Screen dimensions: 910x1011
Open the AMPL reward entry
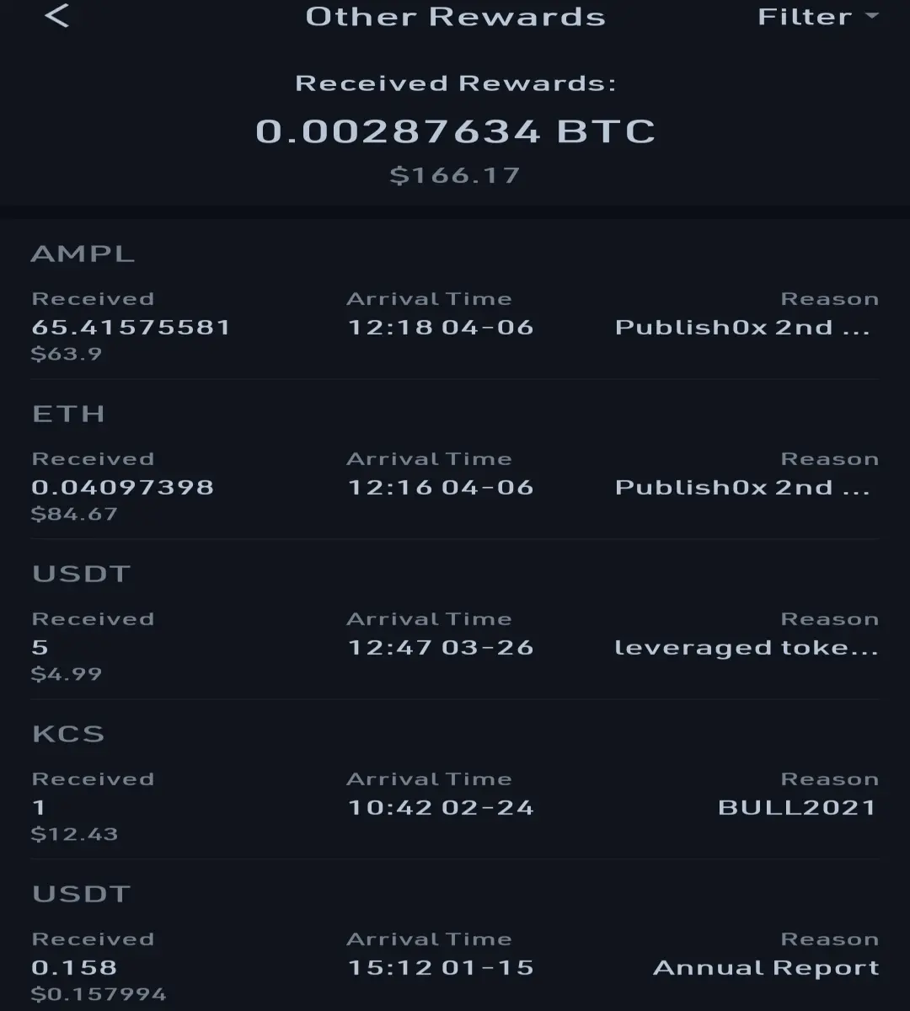point(455,300)
